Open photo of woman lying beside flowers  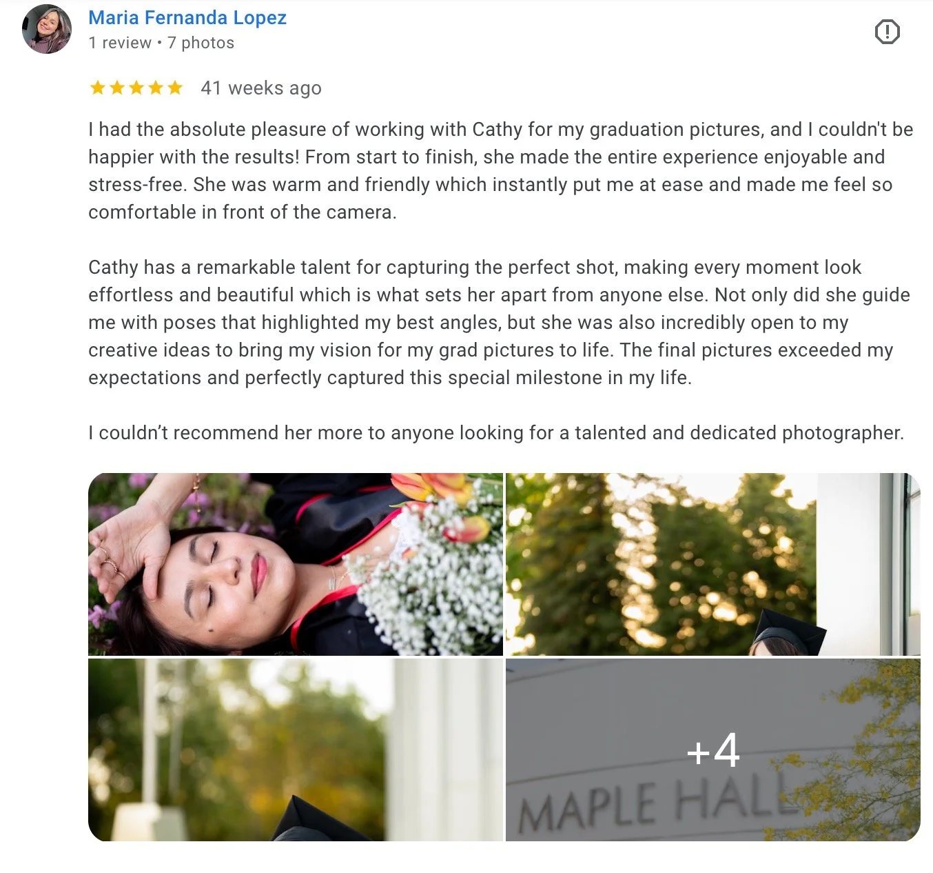click(296, 564)
